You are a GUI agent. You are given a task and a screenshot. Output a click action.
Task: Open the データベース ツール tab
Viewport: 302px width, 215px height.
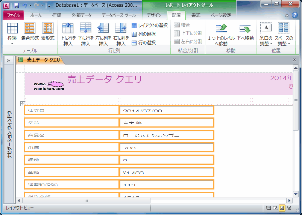tap(118, 15)
